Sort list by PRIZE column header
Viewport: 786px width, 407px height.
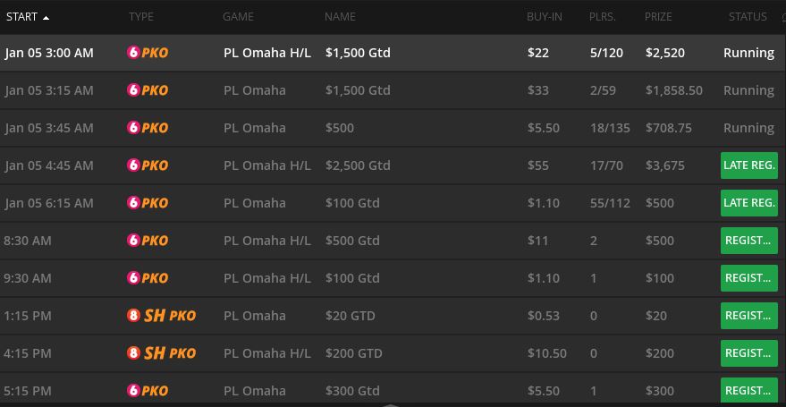[658, 16]
